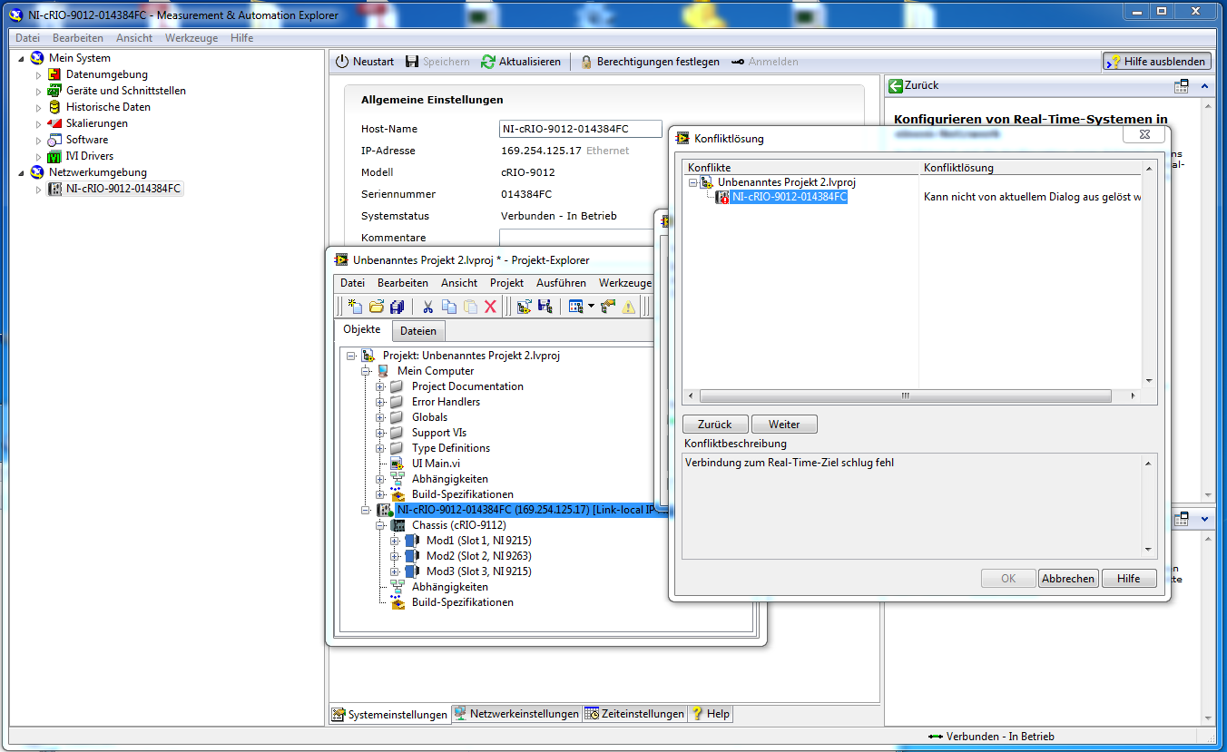
Task: Click the Save Project icon with blue floppy disk
Action: tap(545, 307)
